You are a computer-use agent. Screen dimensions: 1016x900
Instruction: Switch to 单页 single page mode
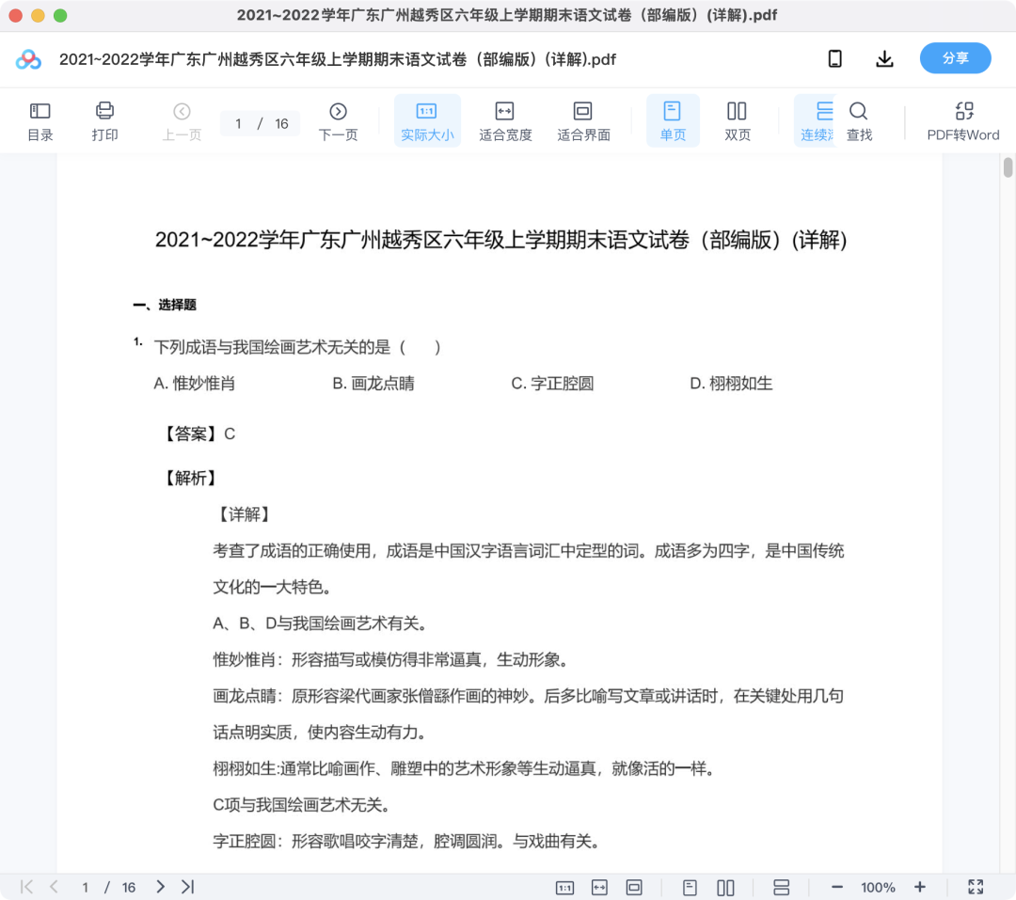tap(673, 121)
